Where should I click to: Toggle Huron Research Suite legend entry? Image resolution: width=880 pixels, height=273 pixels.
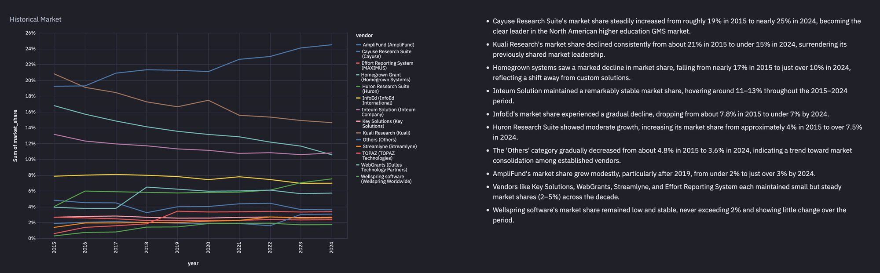[383, 89]
